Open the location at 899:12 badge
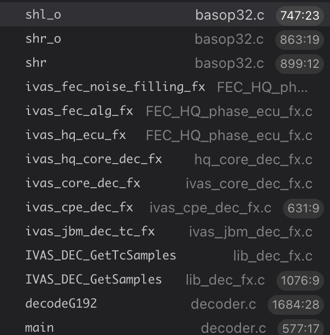The width and height of the screenshot is (330, 335). pyautogui.click(x=299, y=64)
